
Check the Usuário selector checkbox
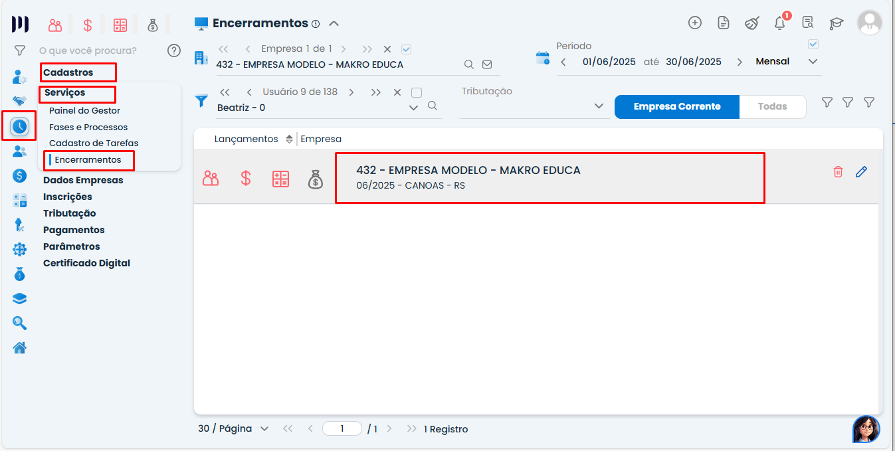coord(417,92)
